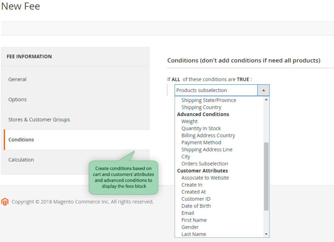This screenshot has height=242, width=334.
Task: Pick Customer ID option
Action: (196, 199)
